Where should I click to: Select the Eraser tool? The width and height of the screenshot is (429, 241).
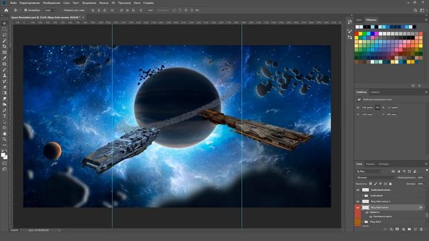[5, 87]
